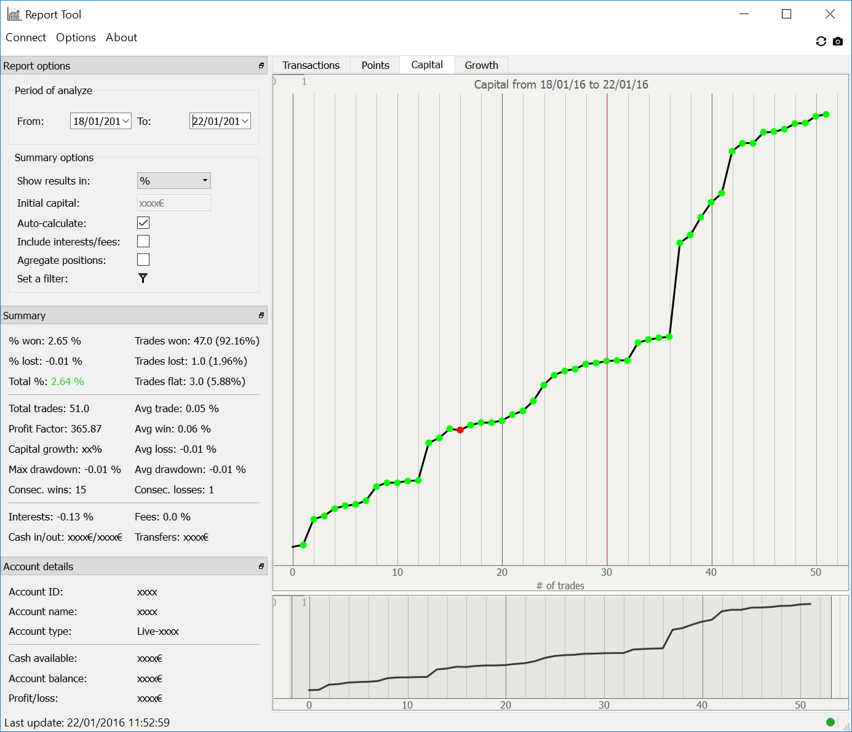
Task: Click the "Summary options" group label
Action: [x=54, y=157]
